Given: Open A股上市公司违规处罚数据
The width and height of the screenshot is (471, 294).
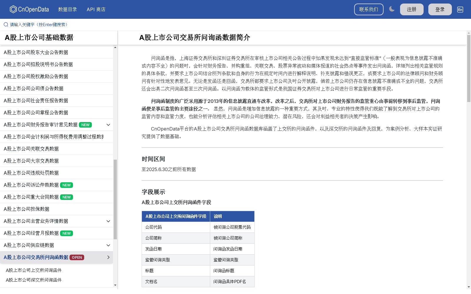Looking at the screenshot, I should click(x=57, y=173).
